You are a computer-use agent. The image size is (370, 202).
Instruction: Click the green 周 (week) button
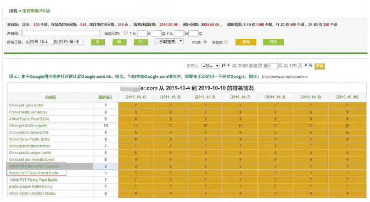pos(119,42)
